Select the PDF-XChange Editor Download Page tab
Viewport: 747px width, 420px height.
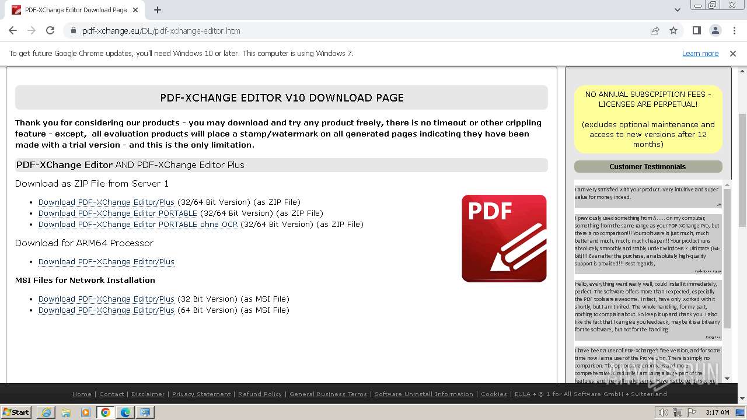[x=75, y=10]
